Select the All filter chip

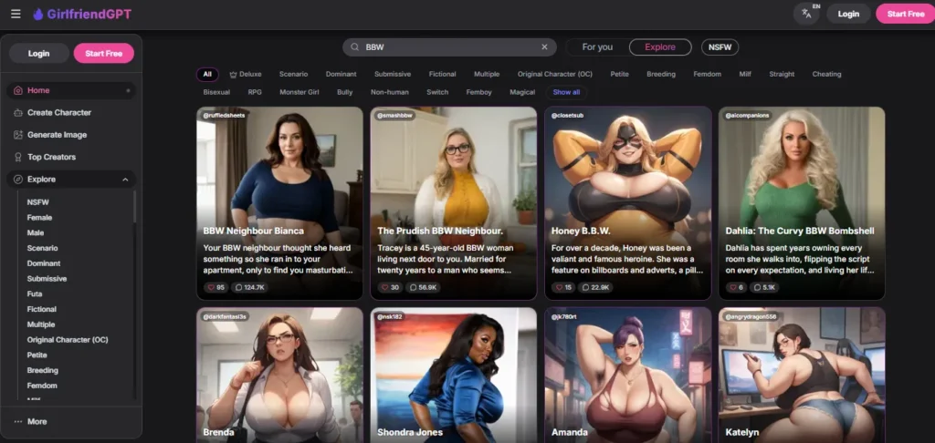[x=207, y=75]
